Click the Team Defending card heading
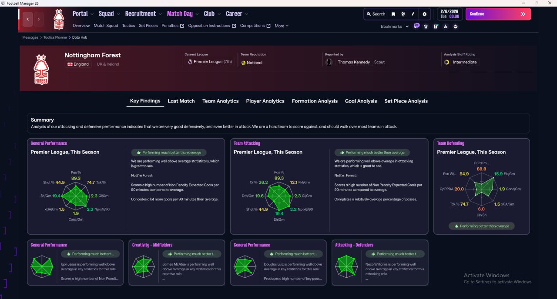Image resolution: width=557 pixels, height=299 pixels. coord(450,143)
